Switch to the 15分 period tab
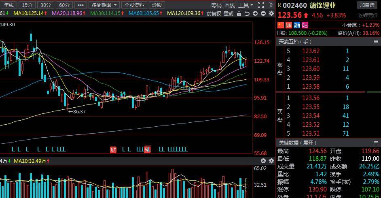Image resolution: width=381 pixels, height=198 pixels. point(27,5)
